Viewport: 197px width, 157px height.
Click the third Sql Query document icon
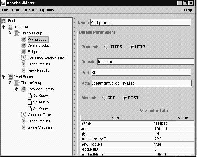pos(30,109)
